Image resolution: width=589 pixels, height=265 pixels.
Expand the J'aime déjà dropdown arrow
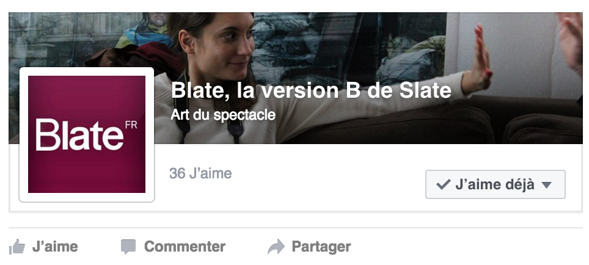[547, 184]
